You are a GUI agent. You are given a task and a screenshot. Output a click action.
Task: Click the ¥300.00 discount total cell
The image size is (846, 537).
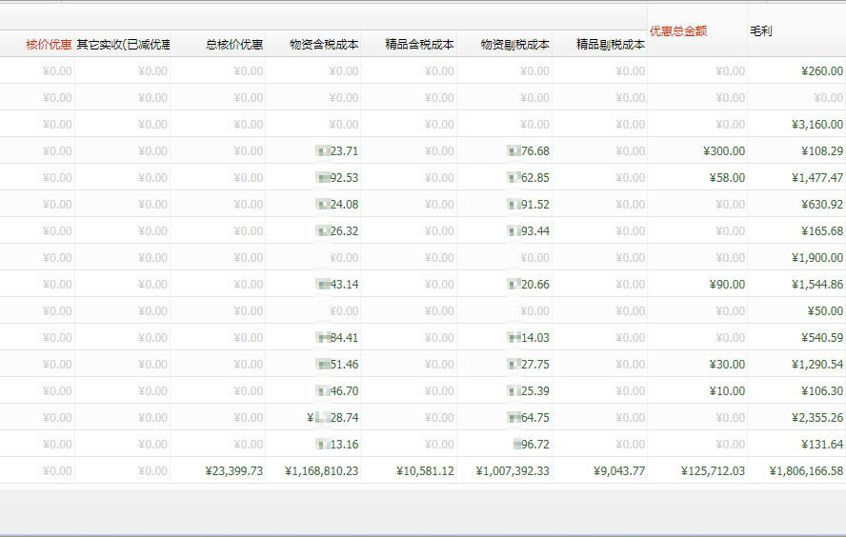tap(725, 151)
